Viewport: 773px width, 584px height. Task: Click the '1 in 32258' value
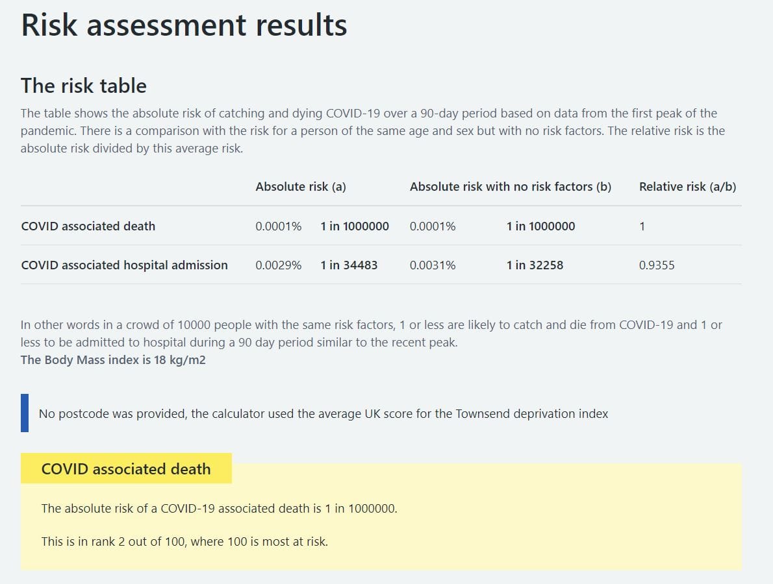pos(535,265)
